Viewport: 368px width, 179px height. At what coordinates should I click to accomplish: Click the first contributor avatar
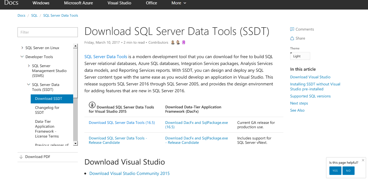tap(172, 42)
